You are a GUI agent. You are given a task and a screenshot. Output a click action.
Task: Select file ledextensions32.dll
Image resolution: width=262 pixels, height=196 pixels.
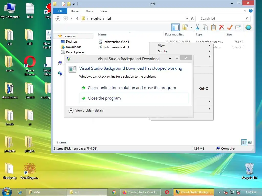point(116,42)
